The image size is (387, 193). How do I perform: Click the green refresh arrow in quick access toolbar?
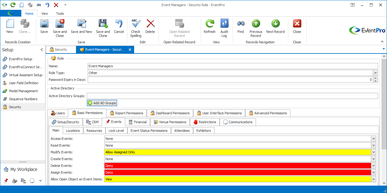[x=13, y=5]
